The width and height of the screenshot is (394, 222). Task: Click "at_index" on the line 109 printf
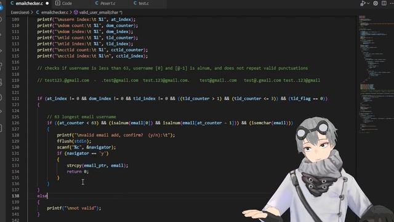[121, 19]
